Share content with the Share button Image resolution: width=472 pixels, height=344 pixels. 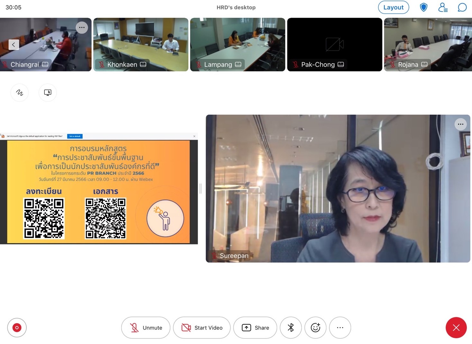pos(255,328)
